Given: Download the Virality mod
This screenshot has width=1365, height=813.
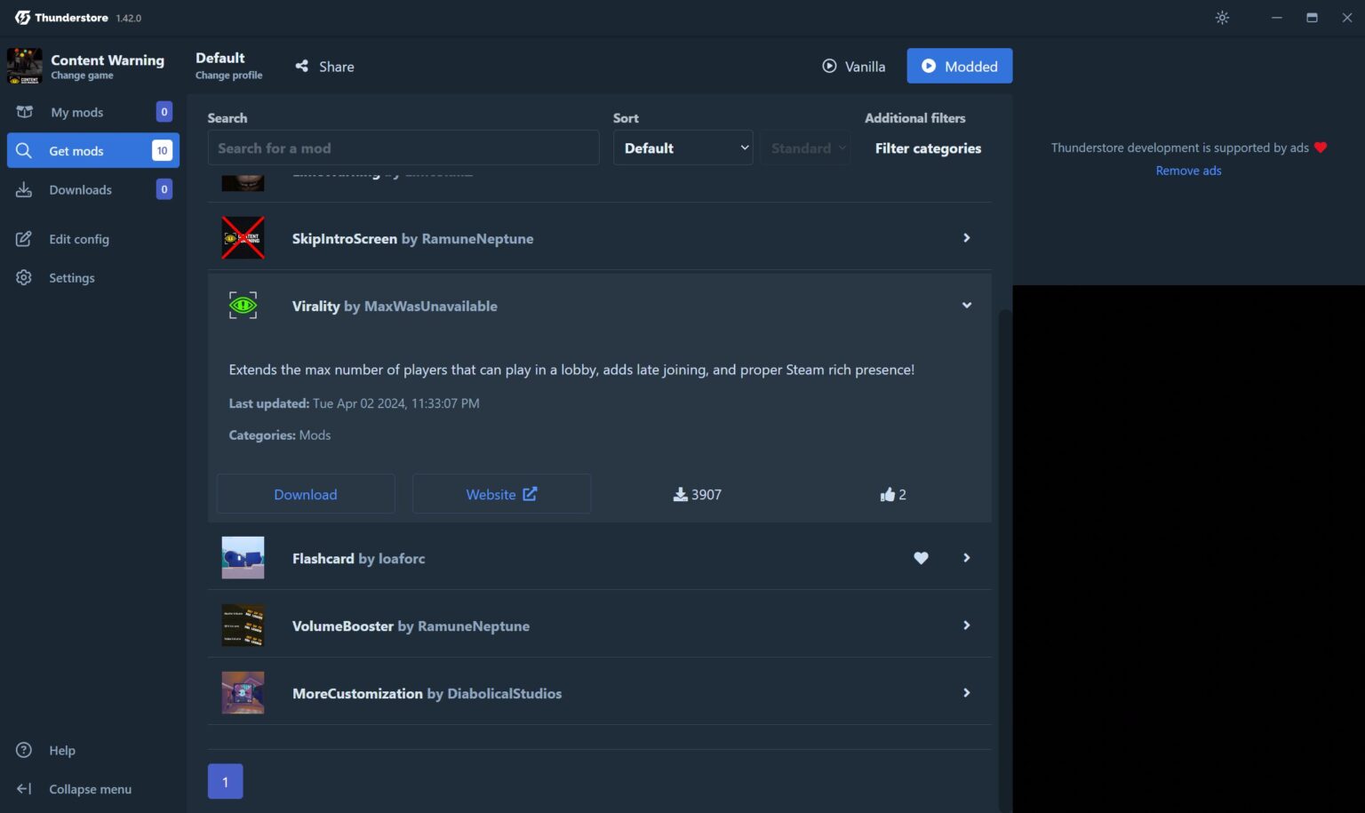Looking at the screenshot, I should coord(306,494).
